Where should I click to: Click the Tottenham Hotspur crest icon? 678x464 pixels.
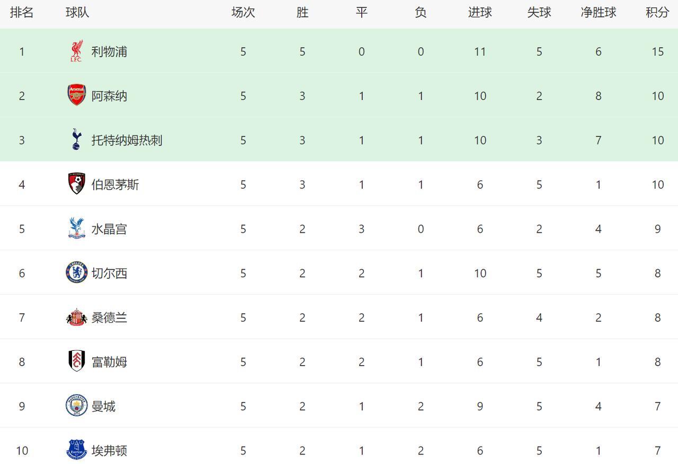click(x=77, y=140)
